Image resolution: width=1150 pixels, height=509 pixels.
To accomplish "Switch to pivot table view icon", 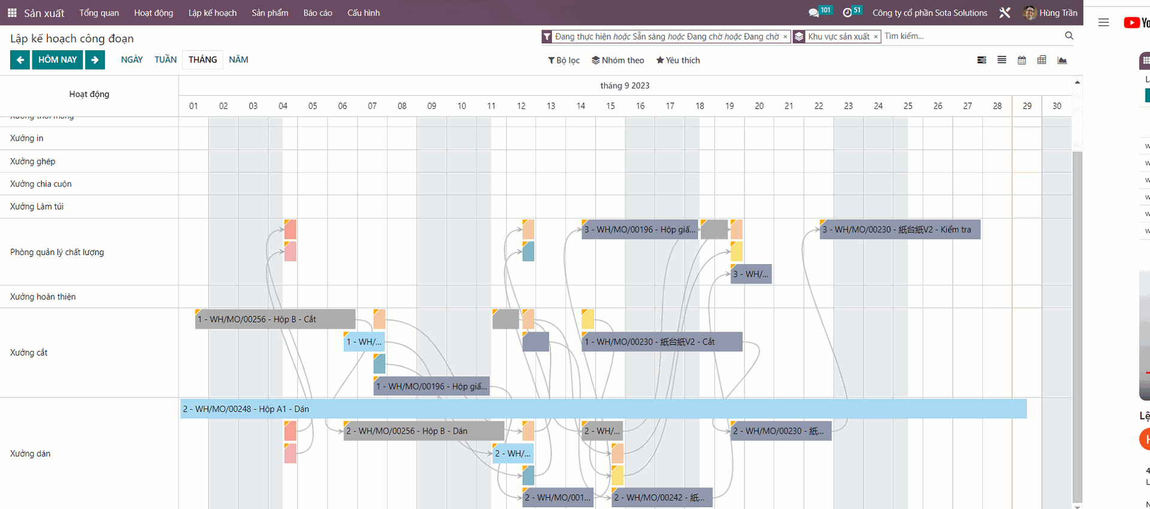I will click(1042, 60).
